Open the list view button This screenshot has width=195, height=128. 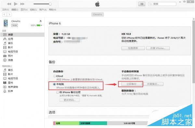[142, 4]
